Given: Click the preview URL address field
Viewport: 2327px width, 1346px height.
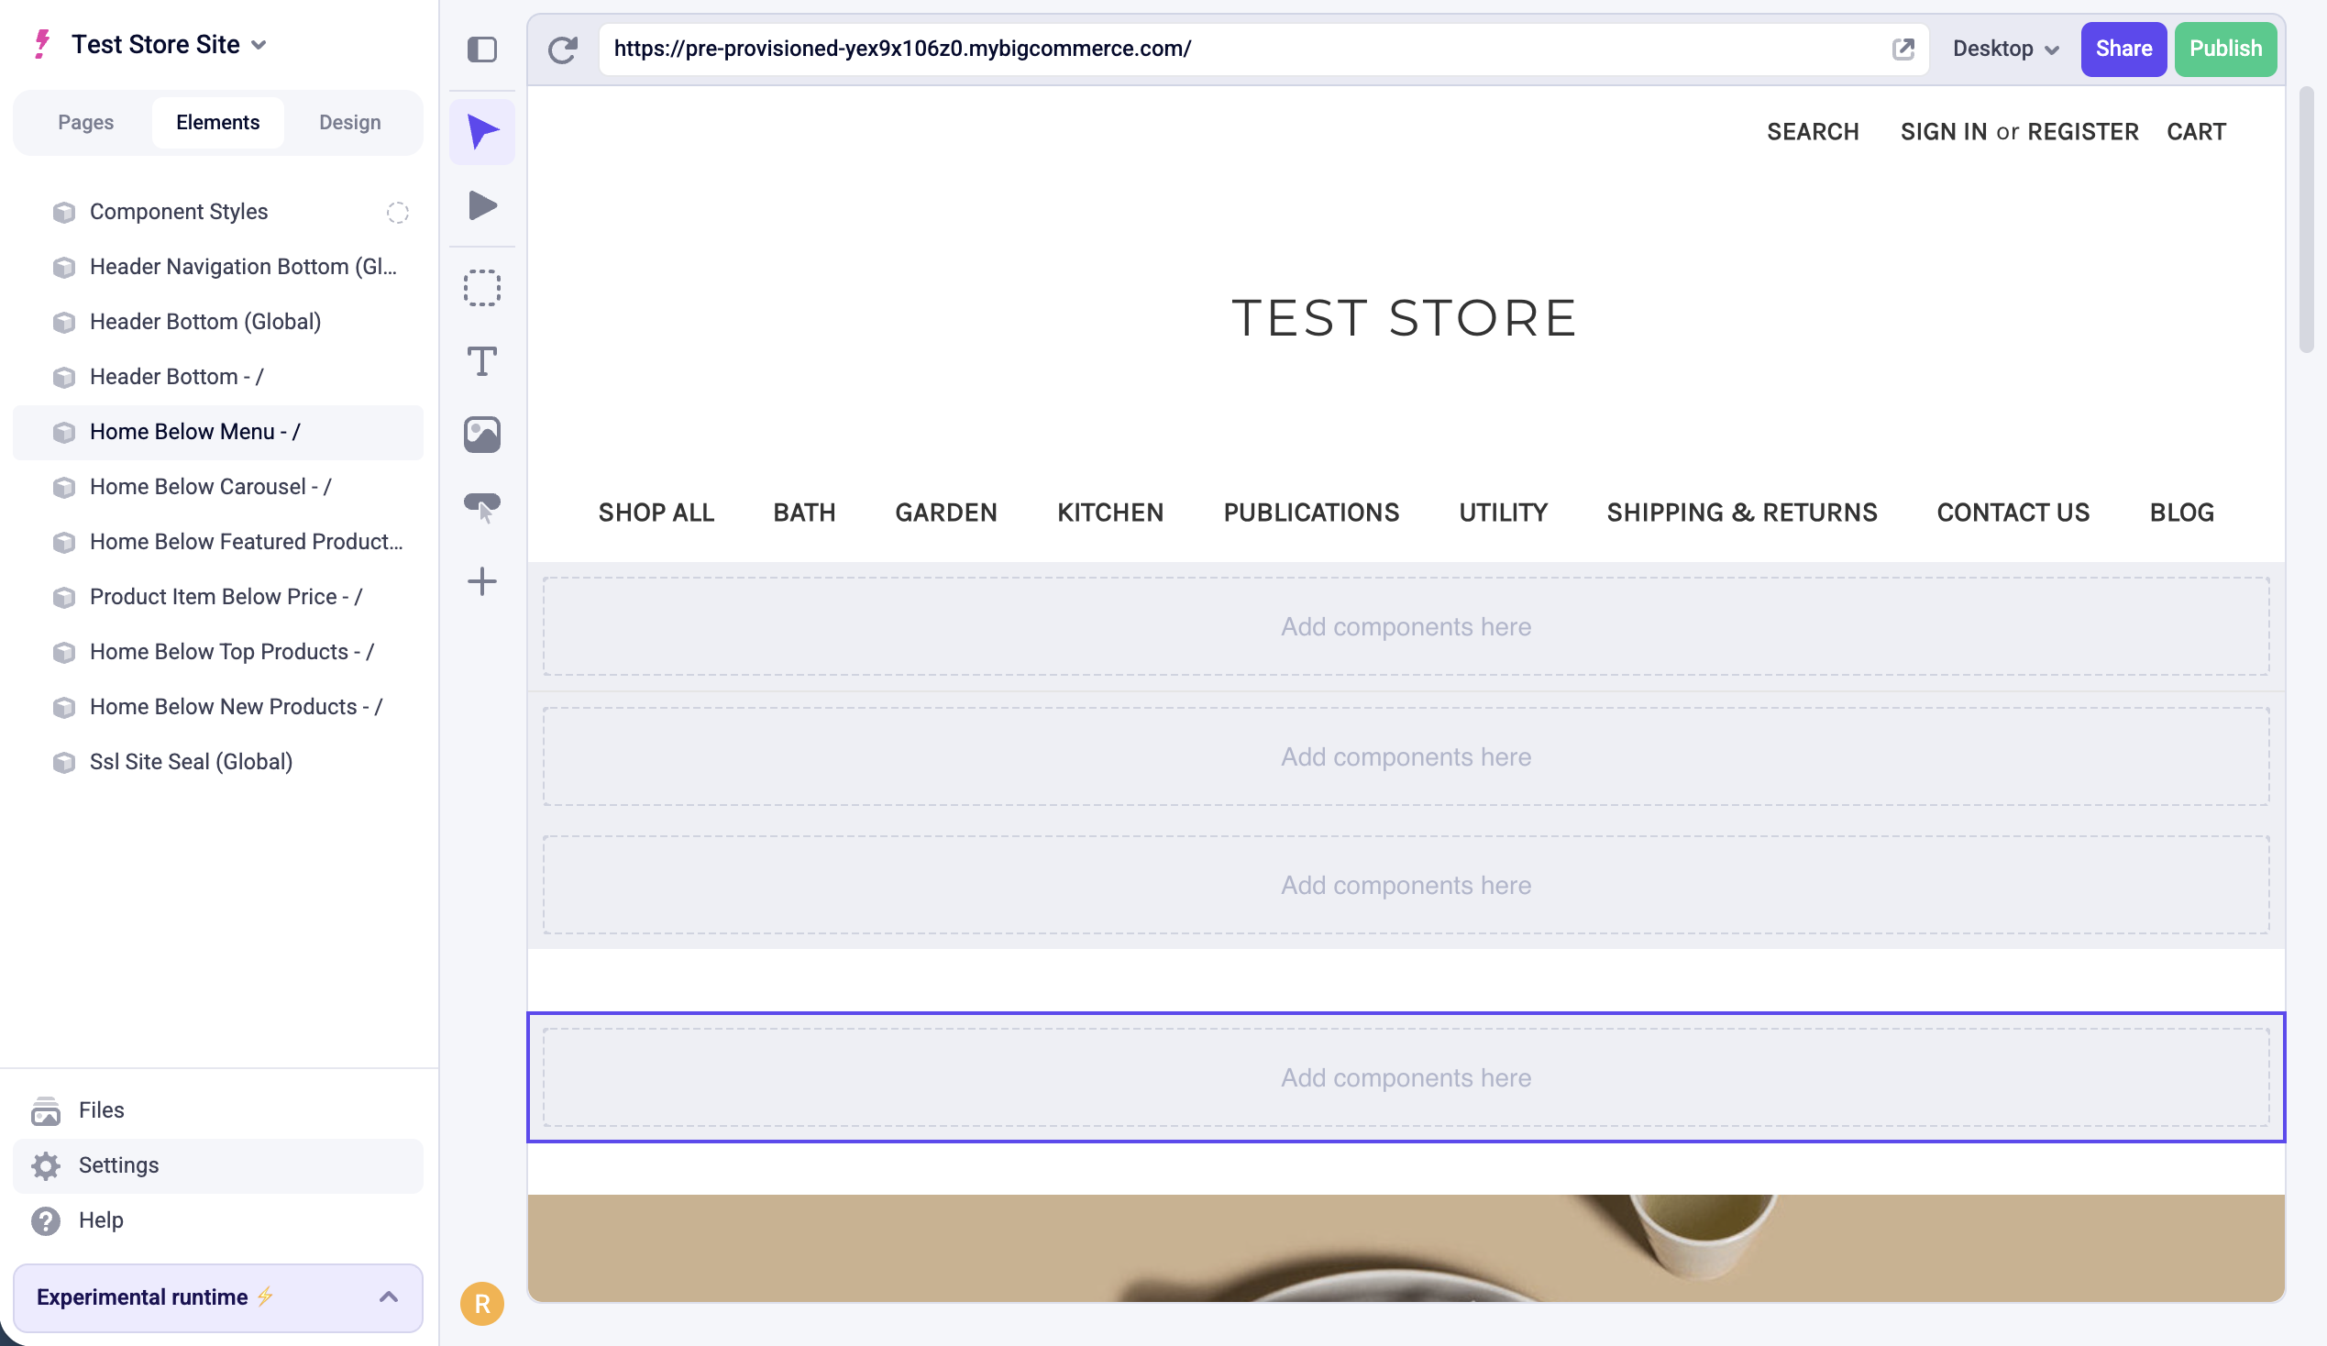Looking at the screenshot, I should [1238, 49].
